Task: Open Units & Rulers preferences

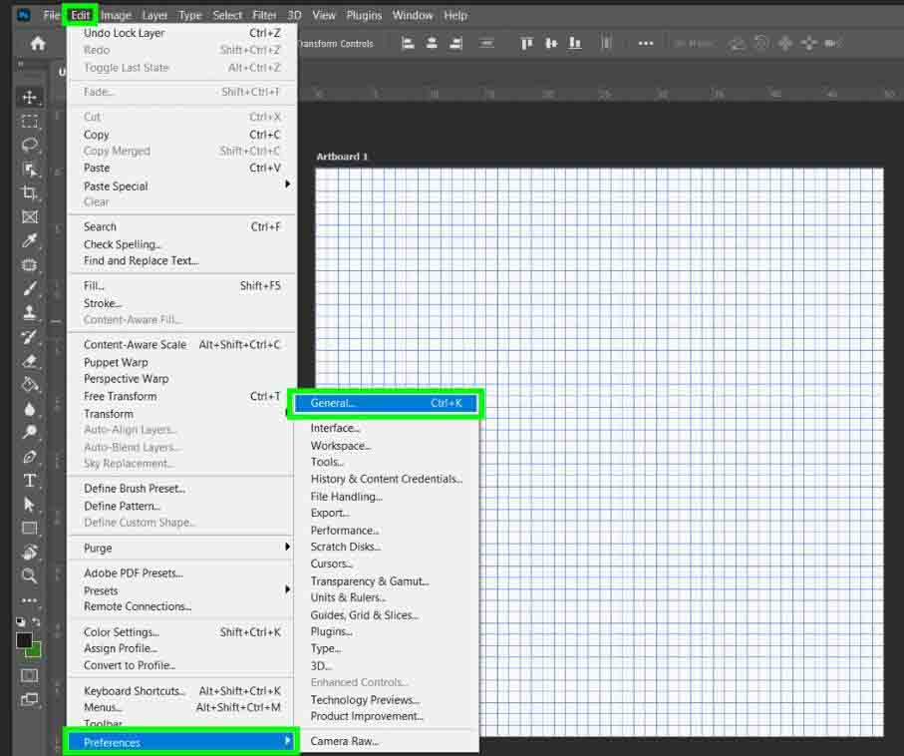Action: (386, 597)
